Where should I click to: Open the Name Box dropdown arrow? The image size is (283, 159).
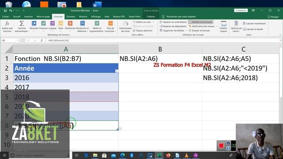point(18,40)
